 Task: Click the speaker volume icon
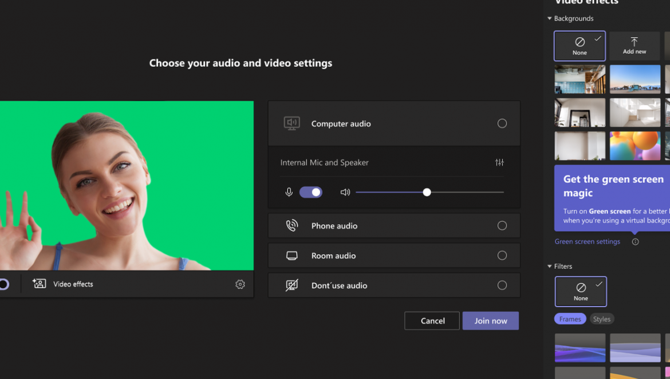(x=345, y=192)
